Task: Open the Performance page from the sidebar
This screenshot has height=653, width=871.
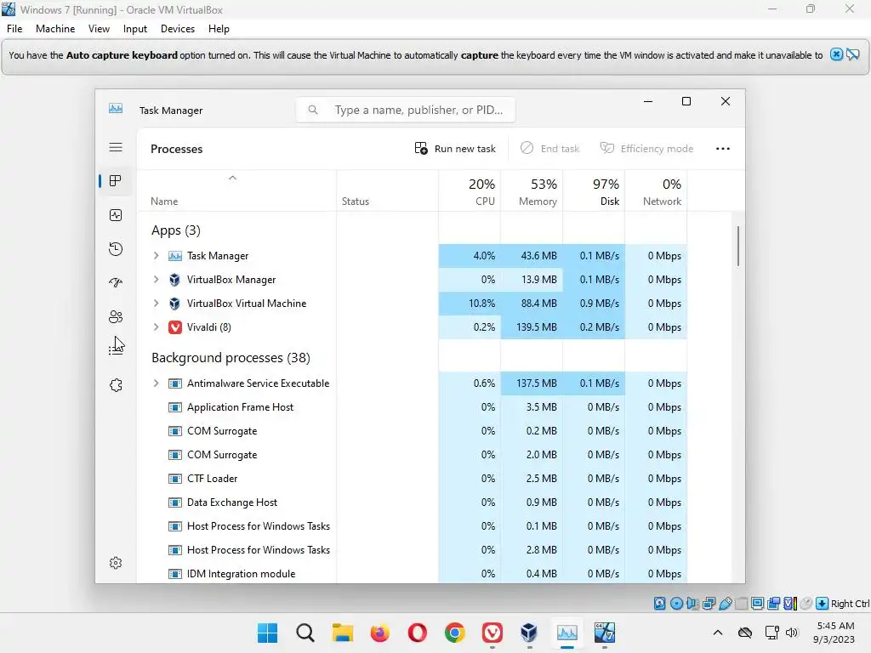Action: tap(116, 215)
